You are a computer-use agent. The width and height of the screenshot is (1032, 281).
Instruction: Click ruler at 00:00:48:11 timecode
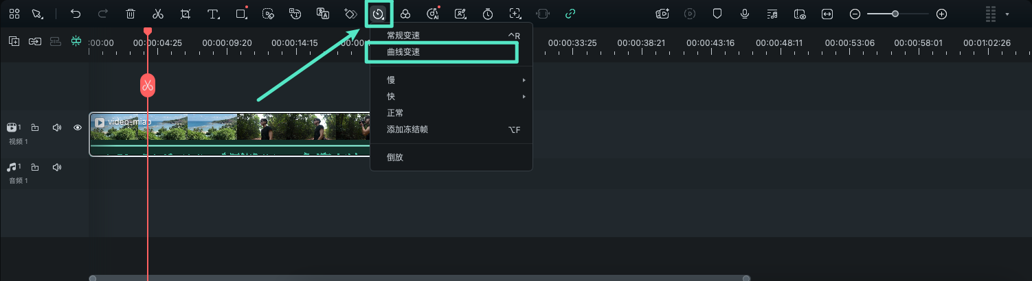[779, 42]
